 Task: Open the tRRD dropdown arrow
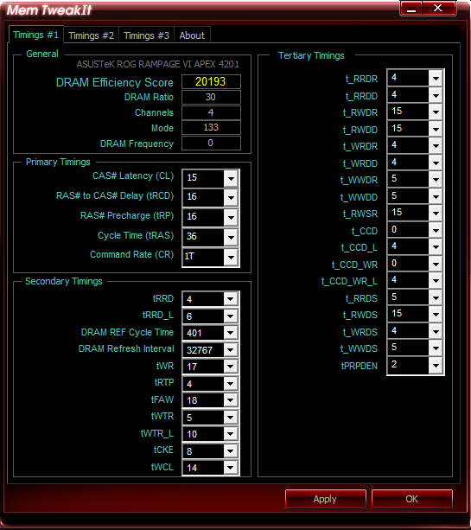(231, 299)
